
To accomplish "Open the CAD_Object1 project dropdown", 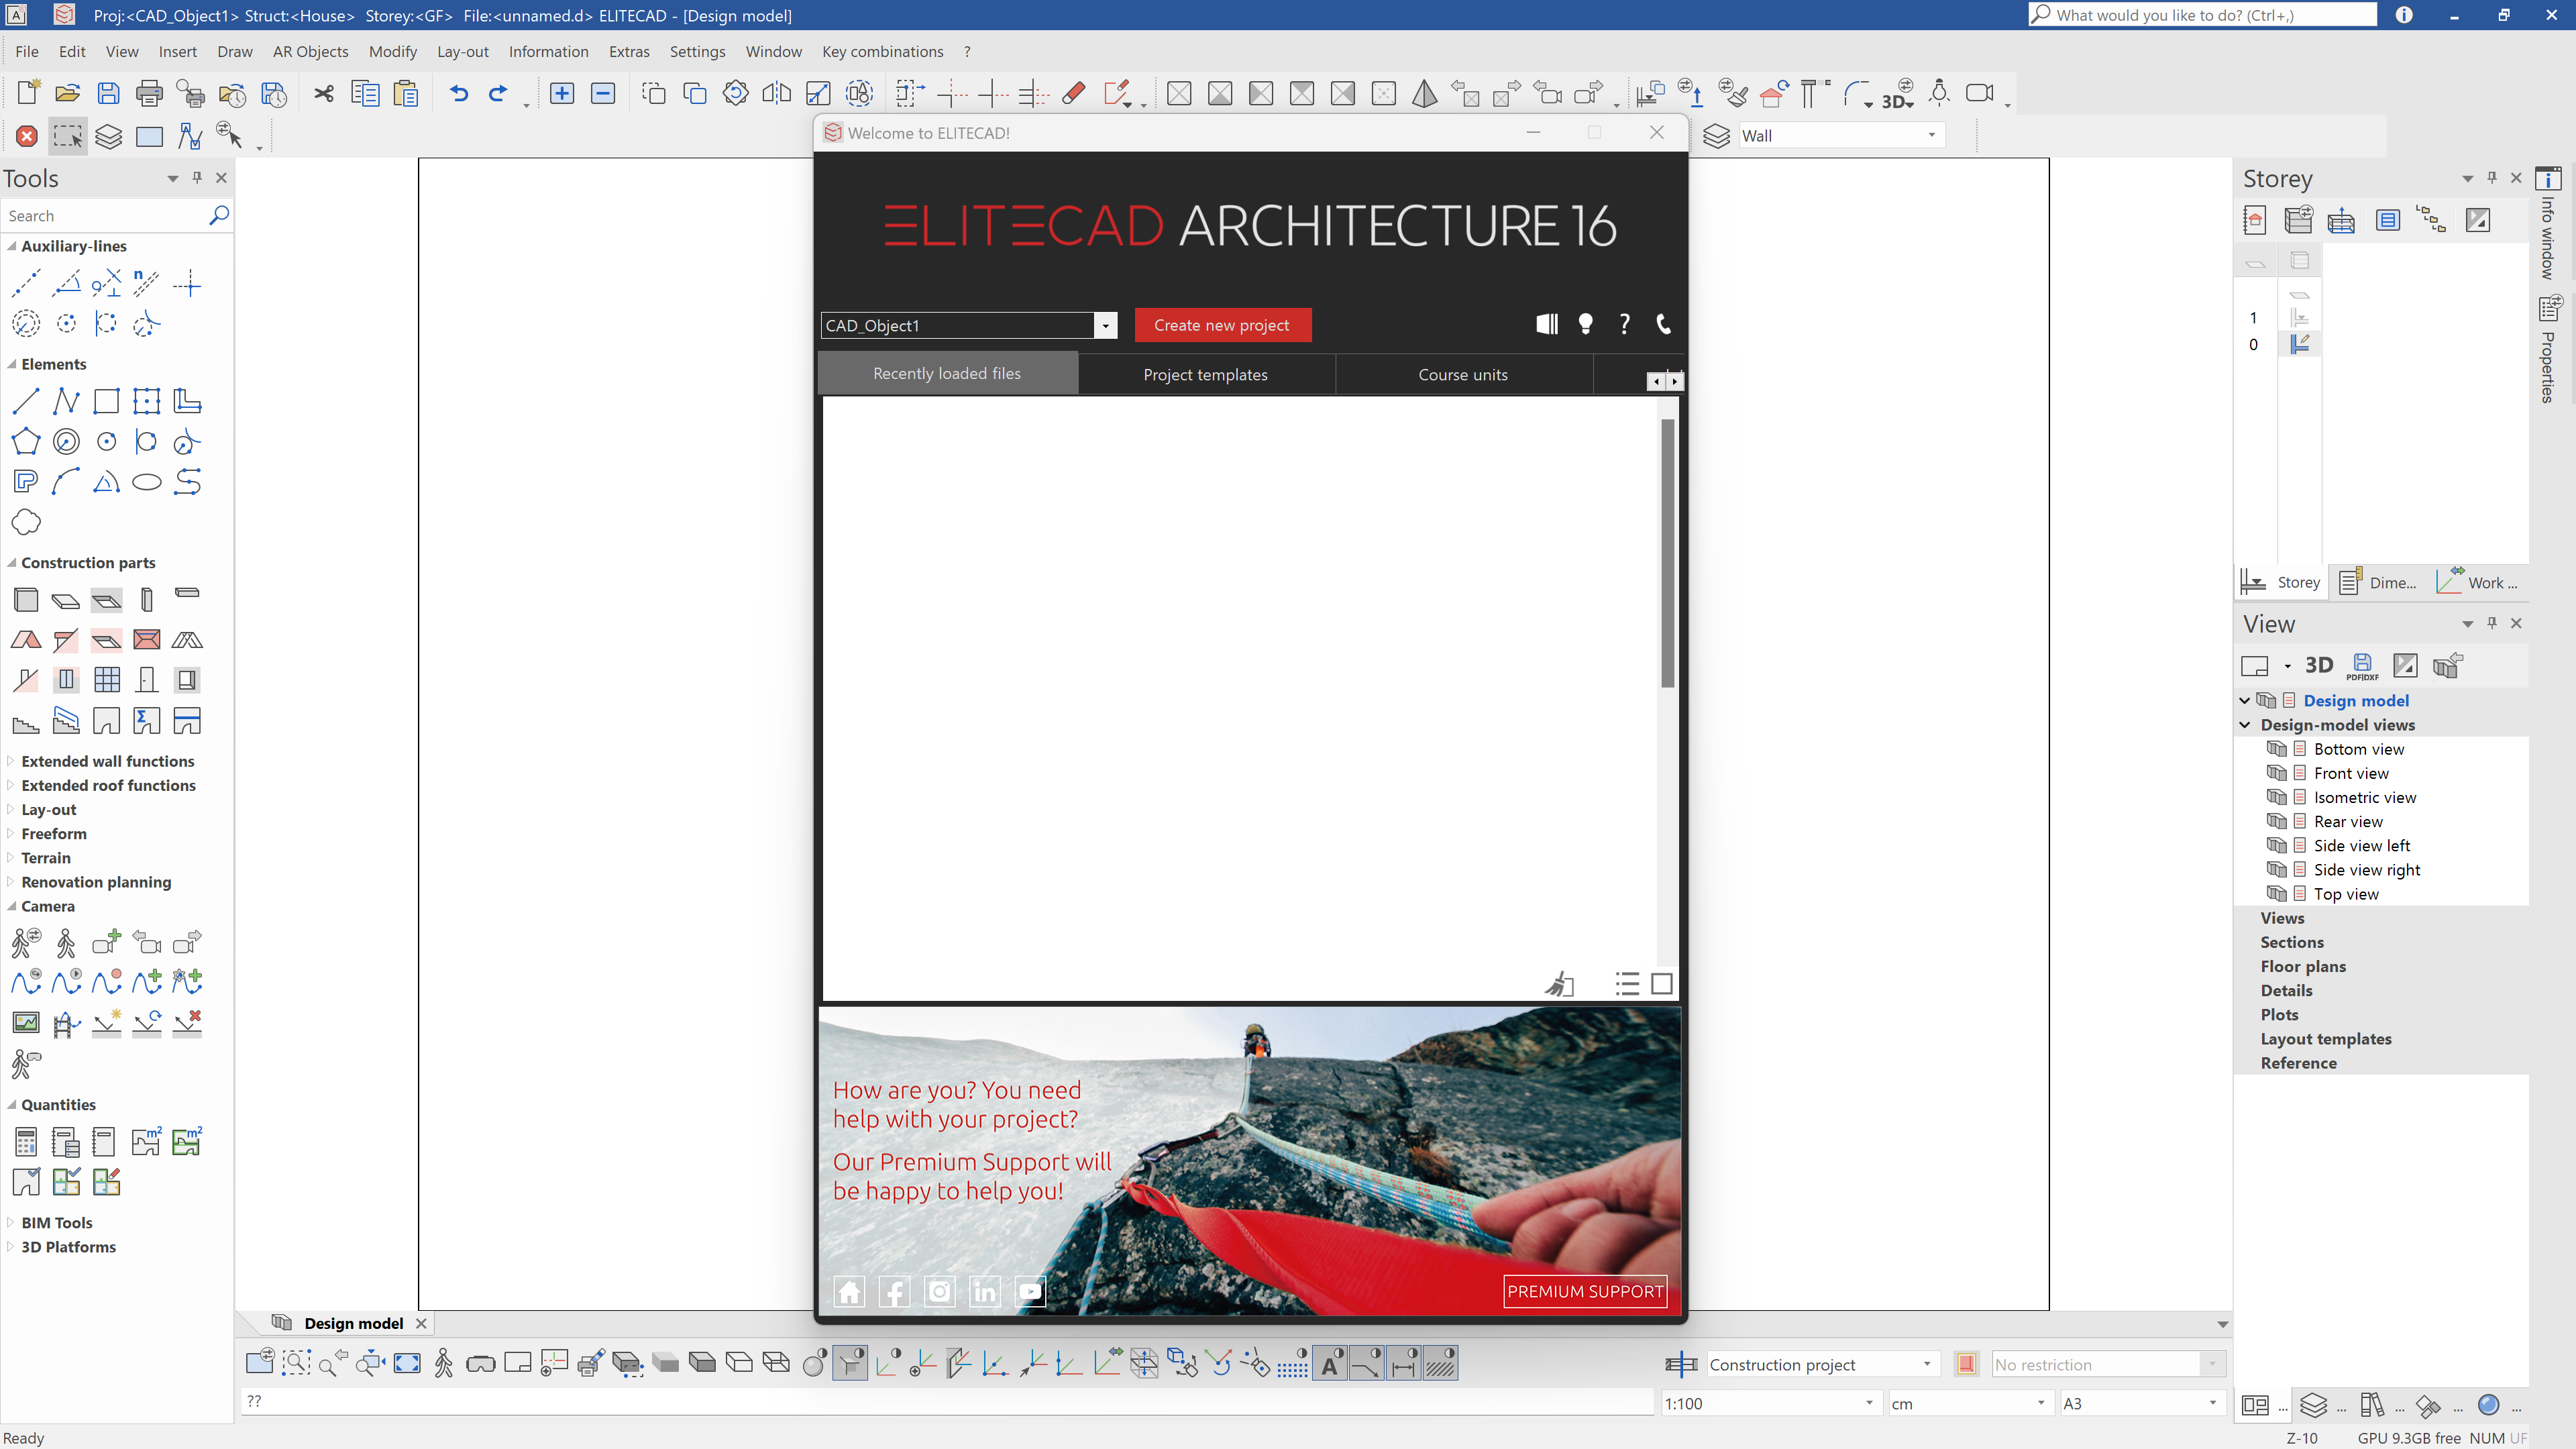I will click(1105, 325).
